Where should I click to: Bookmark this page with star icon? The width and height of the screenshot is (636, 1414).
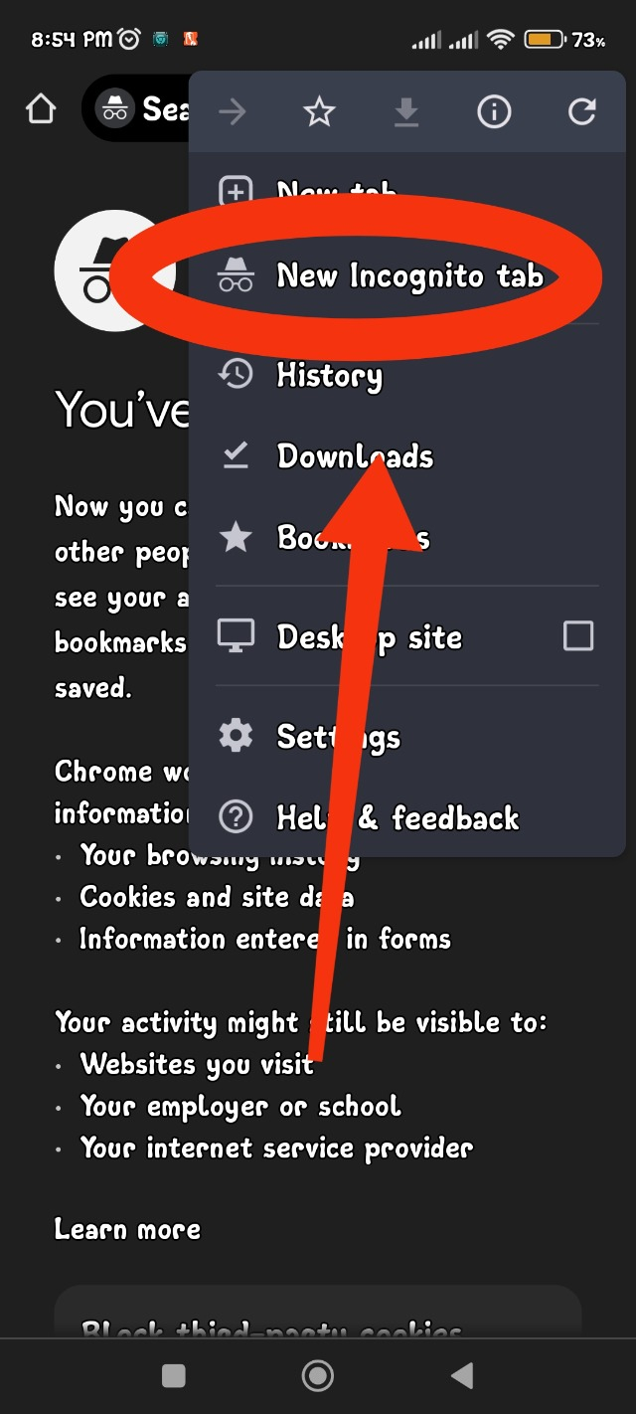[x=319, y=111]
